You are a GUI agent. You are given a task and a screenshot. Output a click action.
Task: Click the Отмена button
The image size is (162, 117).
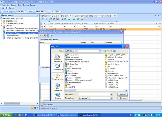click(x=123, y=98)
